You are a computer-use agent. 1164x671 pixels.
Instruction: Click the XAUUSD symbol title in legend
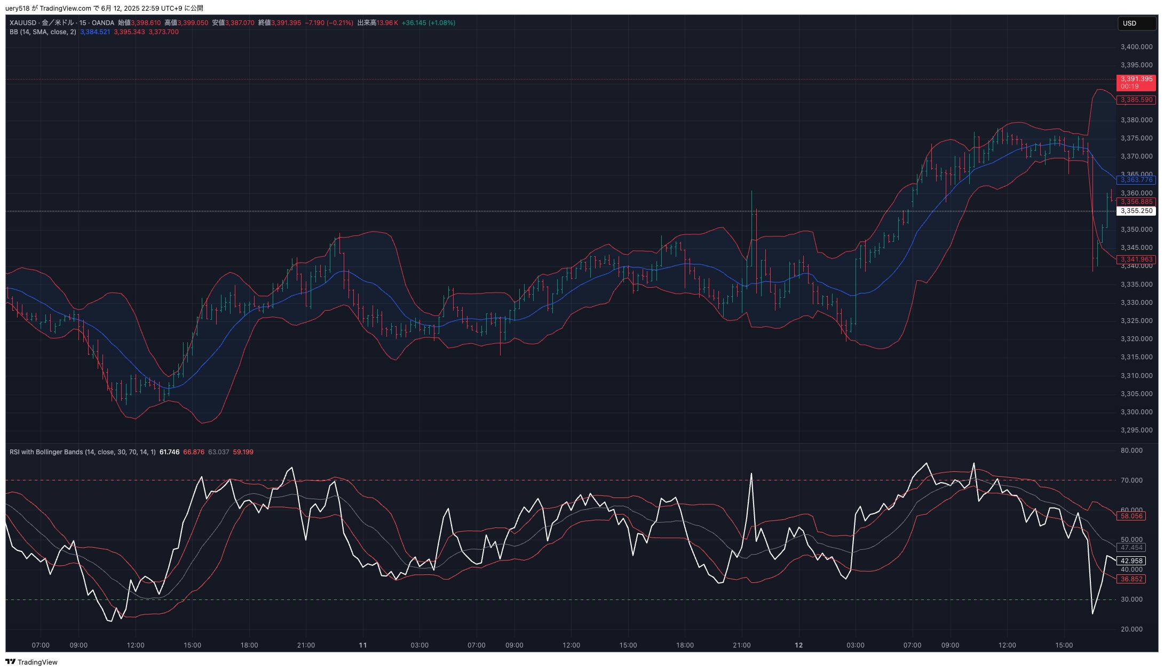pos(23,23)
